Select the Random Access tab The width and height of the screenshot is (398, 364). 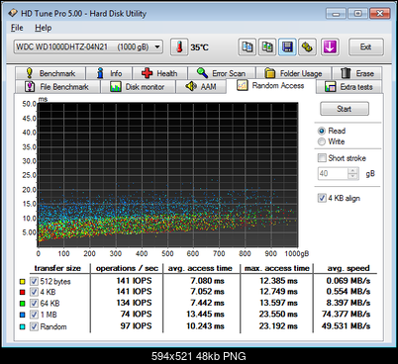coord(270,86)
